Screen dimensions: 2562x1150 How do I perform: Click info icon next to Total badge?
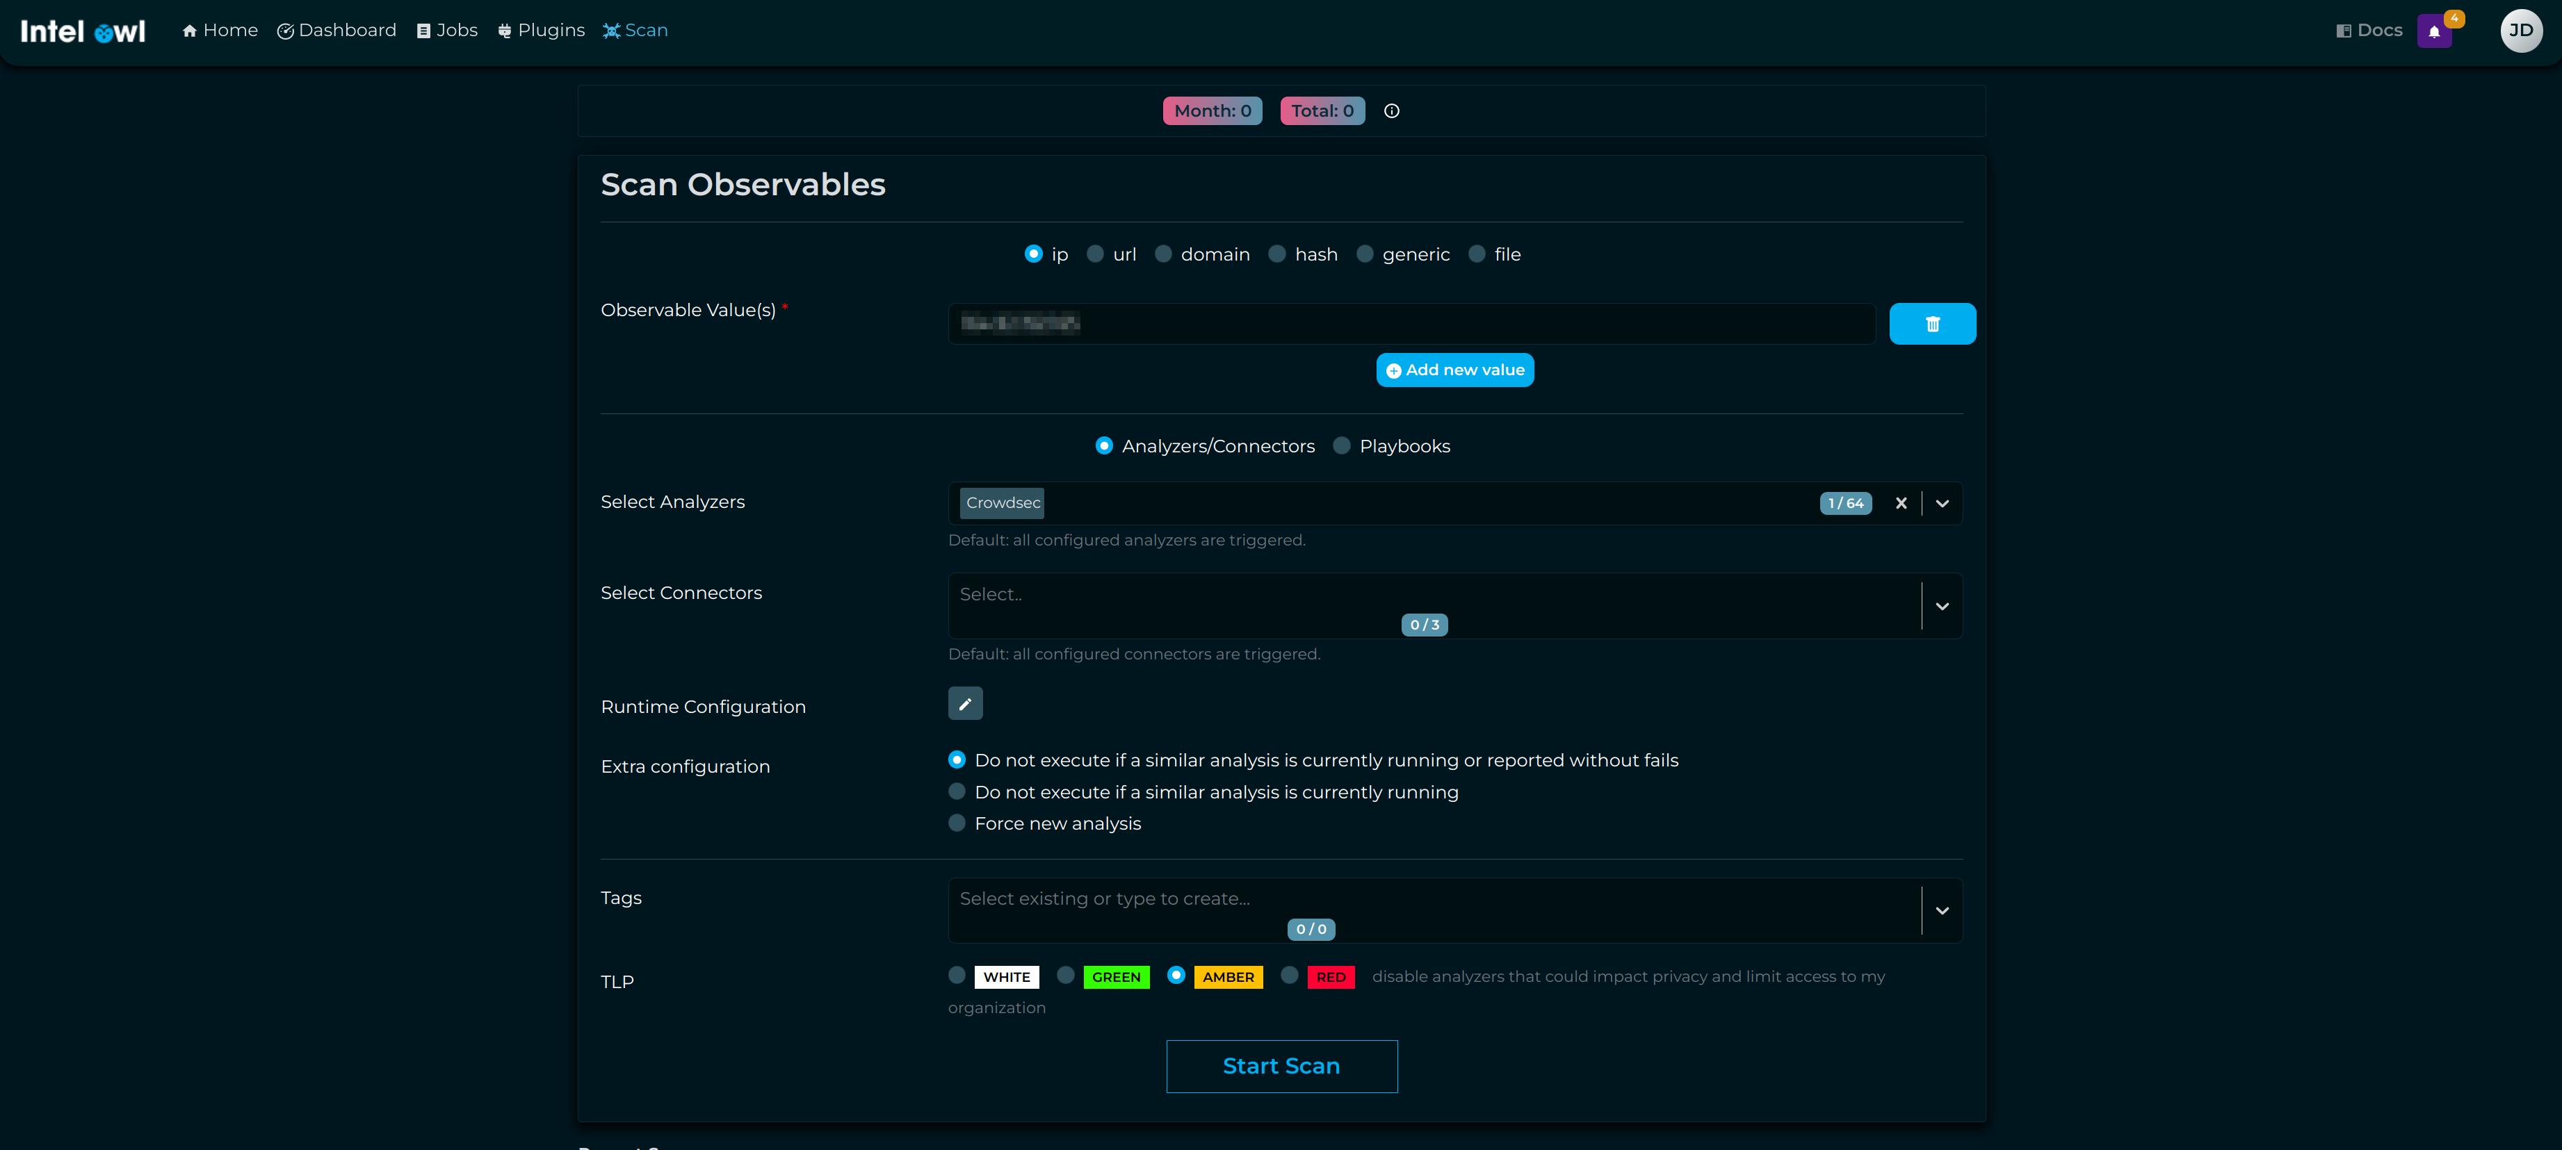pyautogui.click(x=1391, y=111)
